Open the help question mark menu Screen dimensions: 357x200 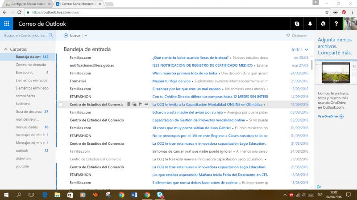336,24
